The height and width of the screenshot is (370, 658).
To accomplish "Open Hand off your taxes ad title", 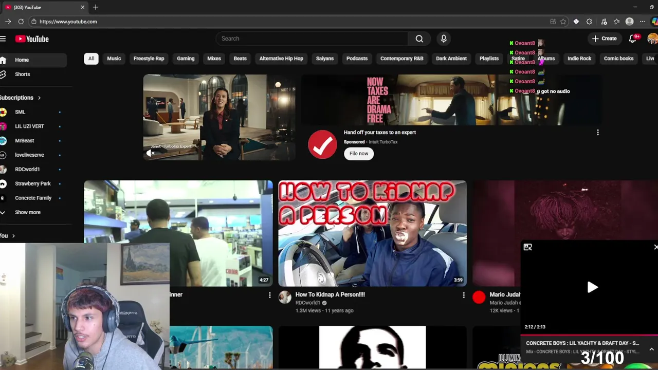I will tap(380, 133).
